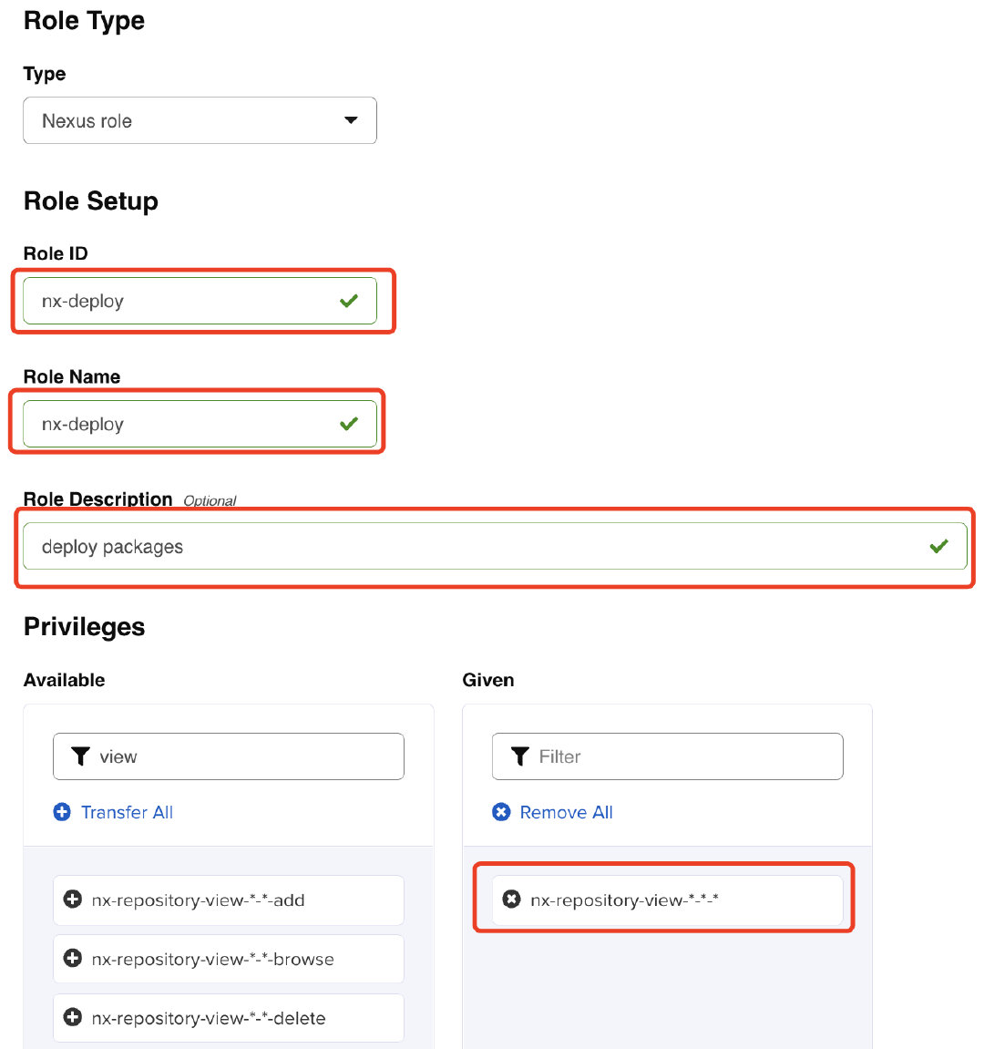Add the nx-repository-view-*-*-add privilege via plus icon
984x1049 pixels.
[72, 900]
